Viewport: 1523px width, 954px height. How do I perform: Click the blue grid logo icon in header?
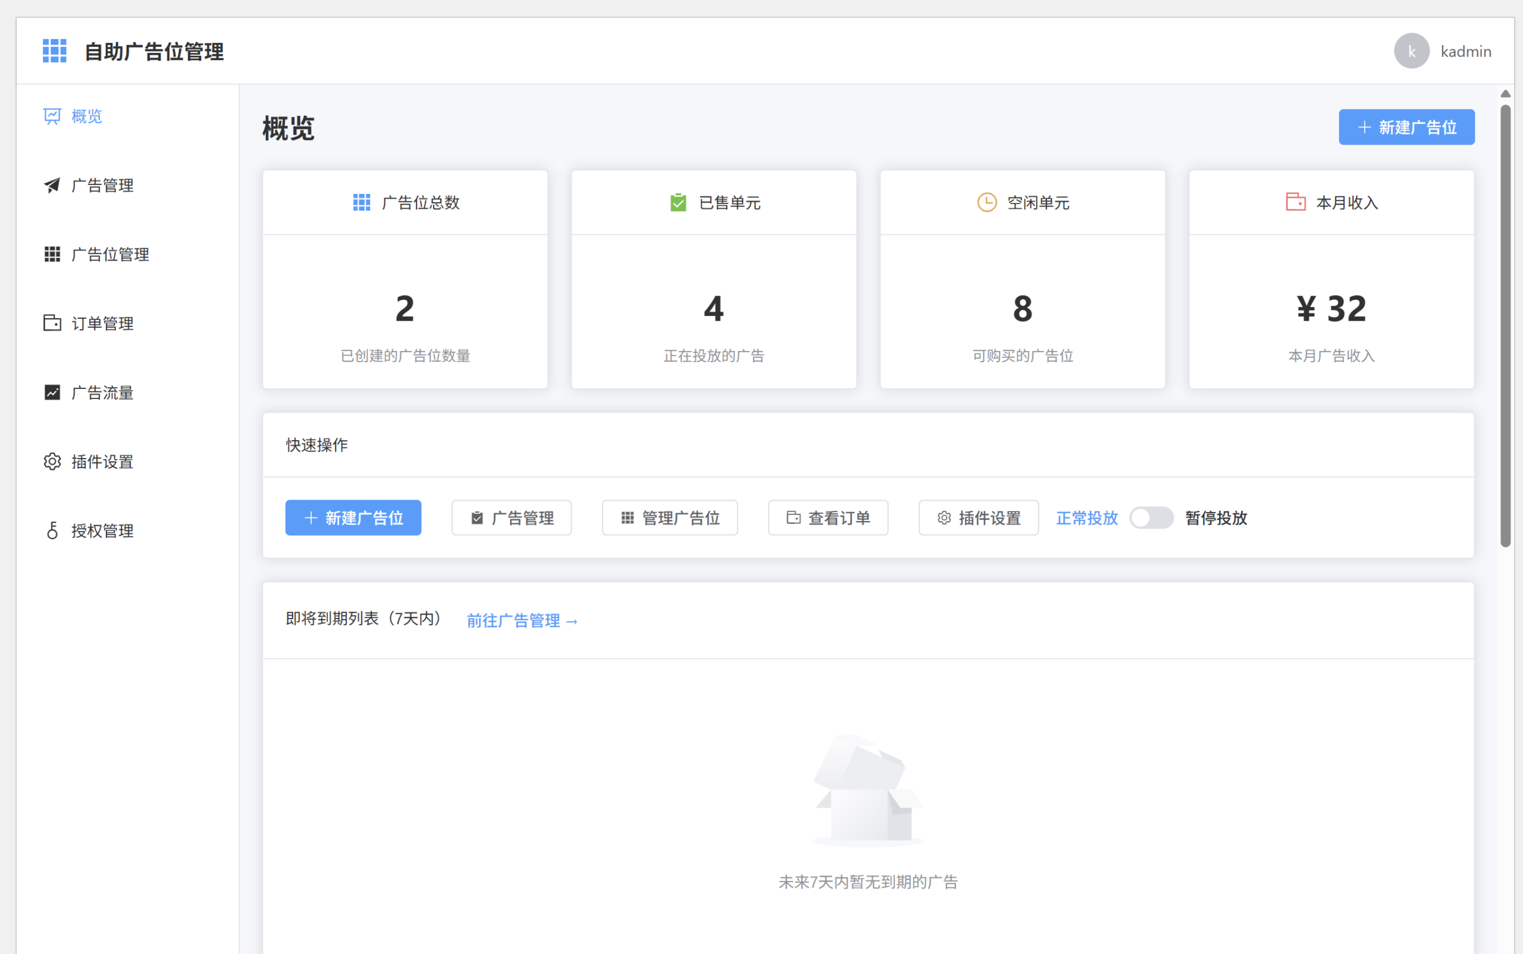[54, 51]
